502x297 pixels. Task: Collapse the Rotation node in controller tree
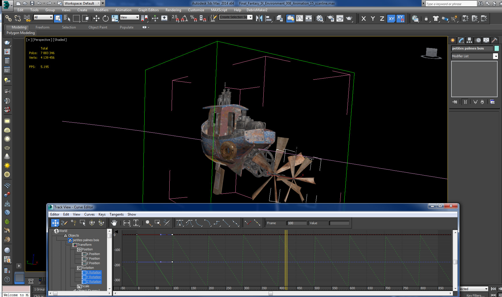pos(79,268)
